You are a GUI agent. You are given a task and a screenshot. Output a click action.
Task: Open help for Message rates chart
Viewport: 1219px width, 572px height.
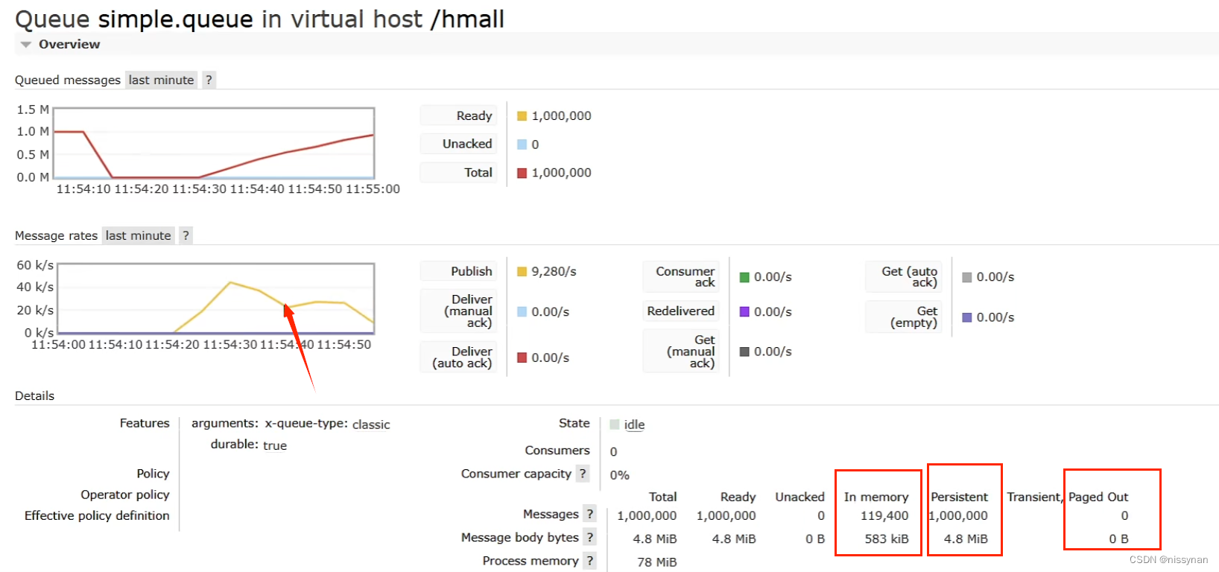[x=186, y=235]
